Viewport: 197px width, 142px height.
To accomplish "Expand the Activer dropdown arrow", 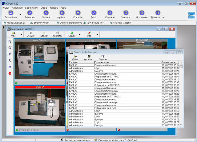I will tap(80, 34).
